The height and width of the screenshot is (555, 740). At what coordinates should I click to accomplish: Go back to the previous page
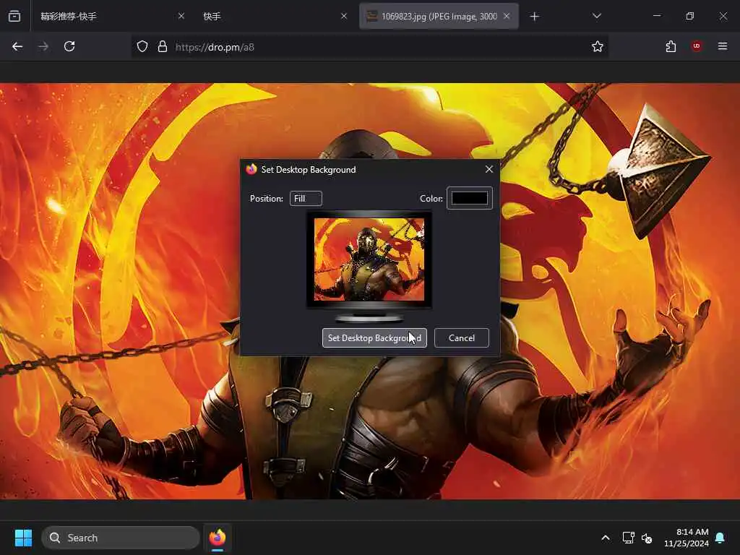pos(17,46)
